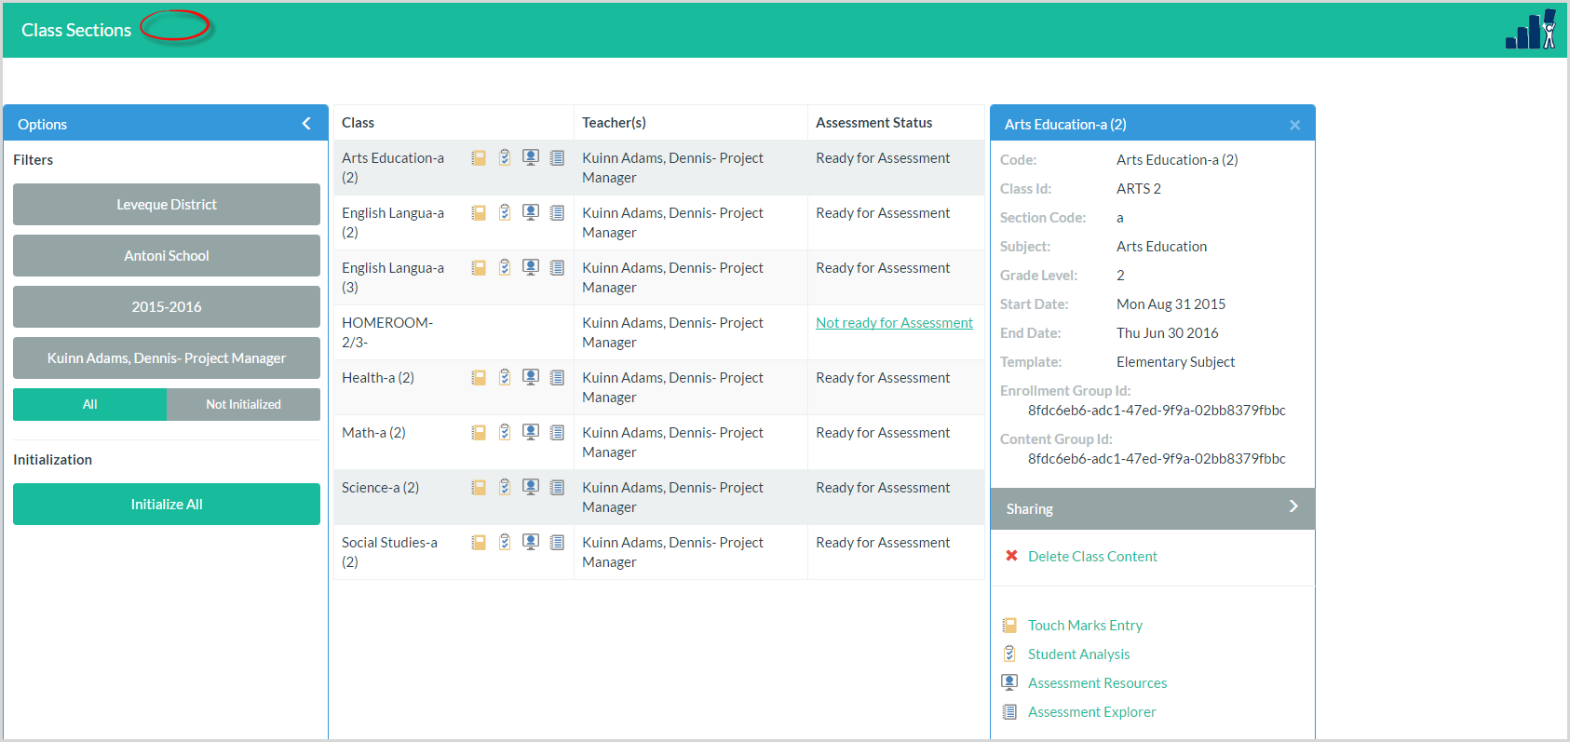The height and width of the screenshot is (742, 1570).
Task: Open the Antoni School filter
Action: 167,256
